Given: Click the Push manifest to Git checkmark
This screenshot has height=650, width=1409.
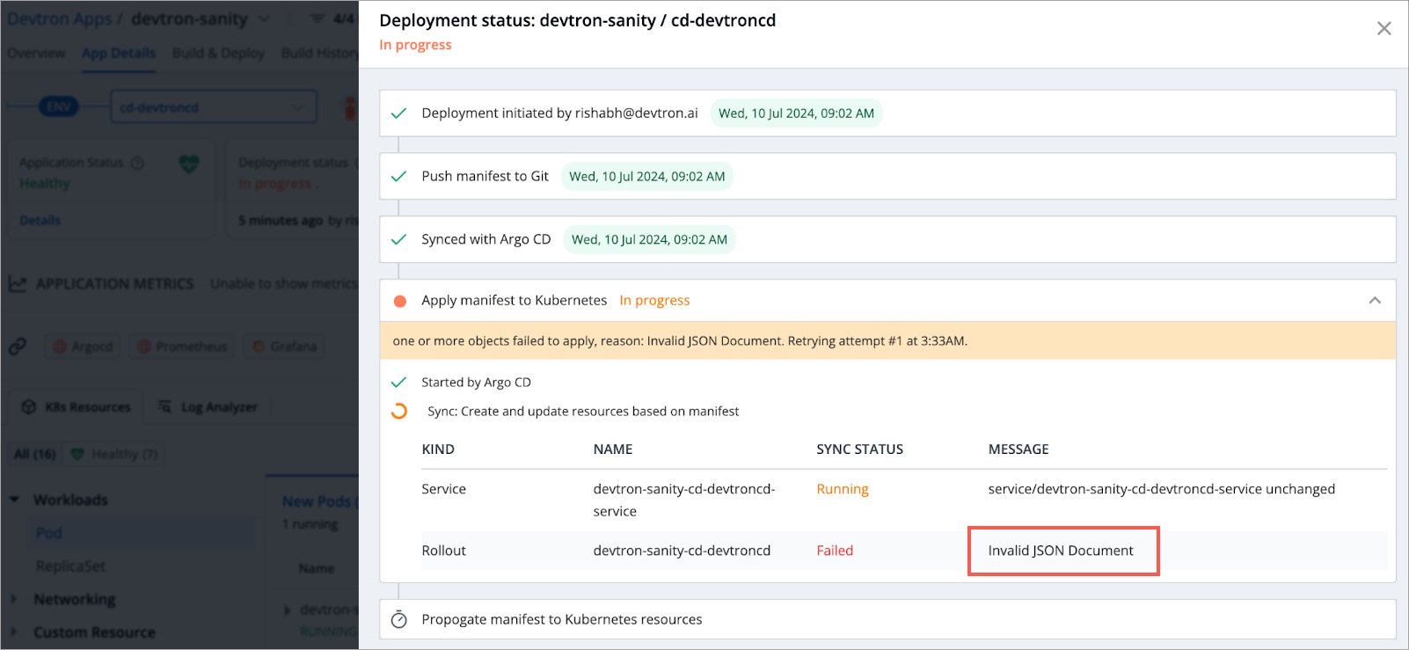Looking at the screenshot, I should coord(398,177).
